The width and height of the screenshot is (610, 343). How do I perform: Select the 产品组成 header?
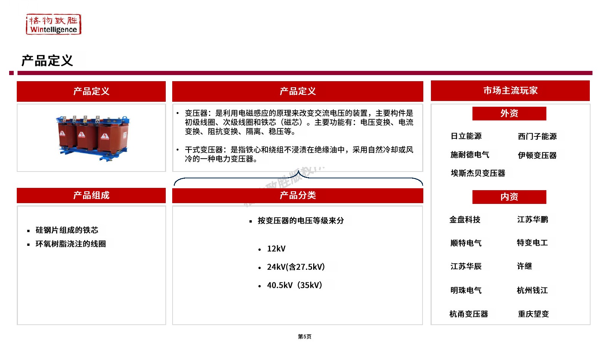click(91, 196)
